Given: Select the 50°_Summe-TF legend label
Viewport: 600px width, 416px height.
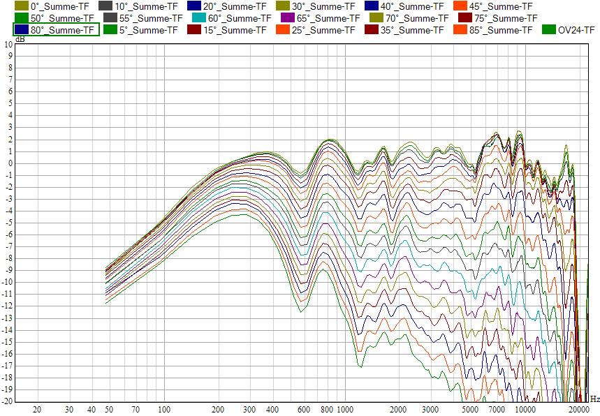Looking at the screenshot, I should tap(62, 18).
